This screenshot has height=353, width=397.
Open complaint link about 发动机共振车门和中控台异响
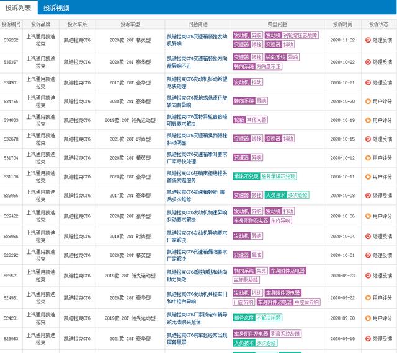[x=197, y=298]
